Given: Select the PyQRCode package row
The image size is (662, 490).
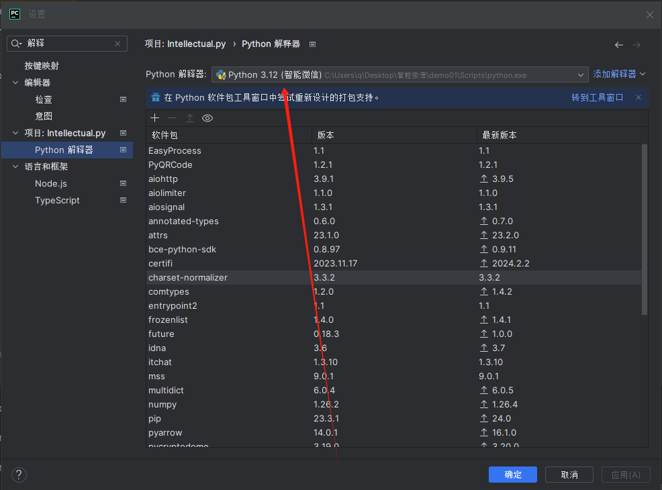Looking at the screenshot, I should [394, 164].
